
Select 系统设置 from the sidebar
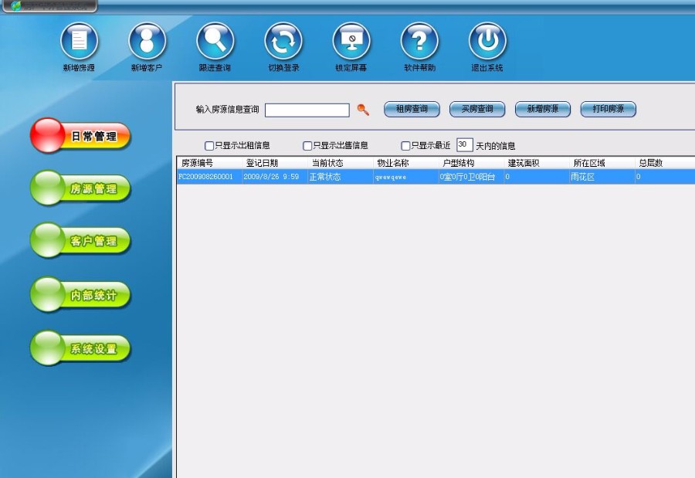80,347
